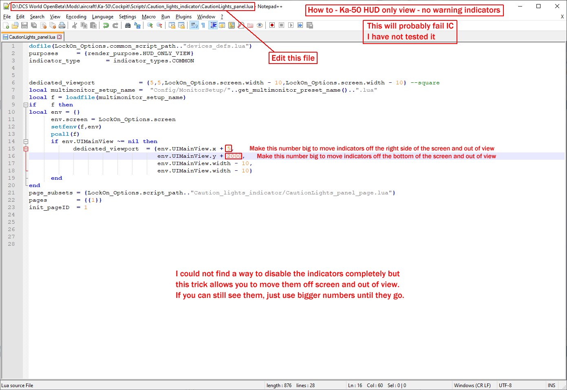Viewport: 567px width, 390px height.
Task: Click the Save Current Recorded Macro icon
Action: click(x=310, y=25)
